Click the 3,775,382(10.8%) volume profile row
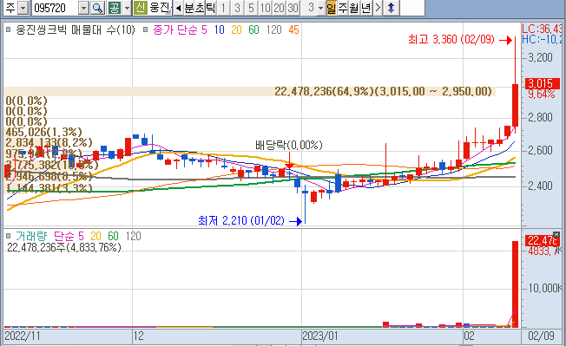The image size is (566, 346). (52, 165)
